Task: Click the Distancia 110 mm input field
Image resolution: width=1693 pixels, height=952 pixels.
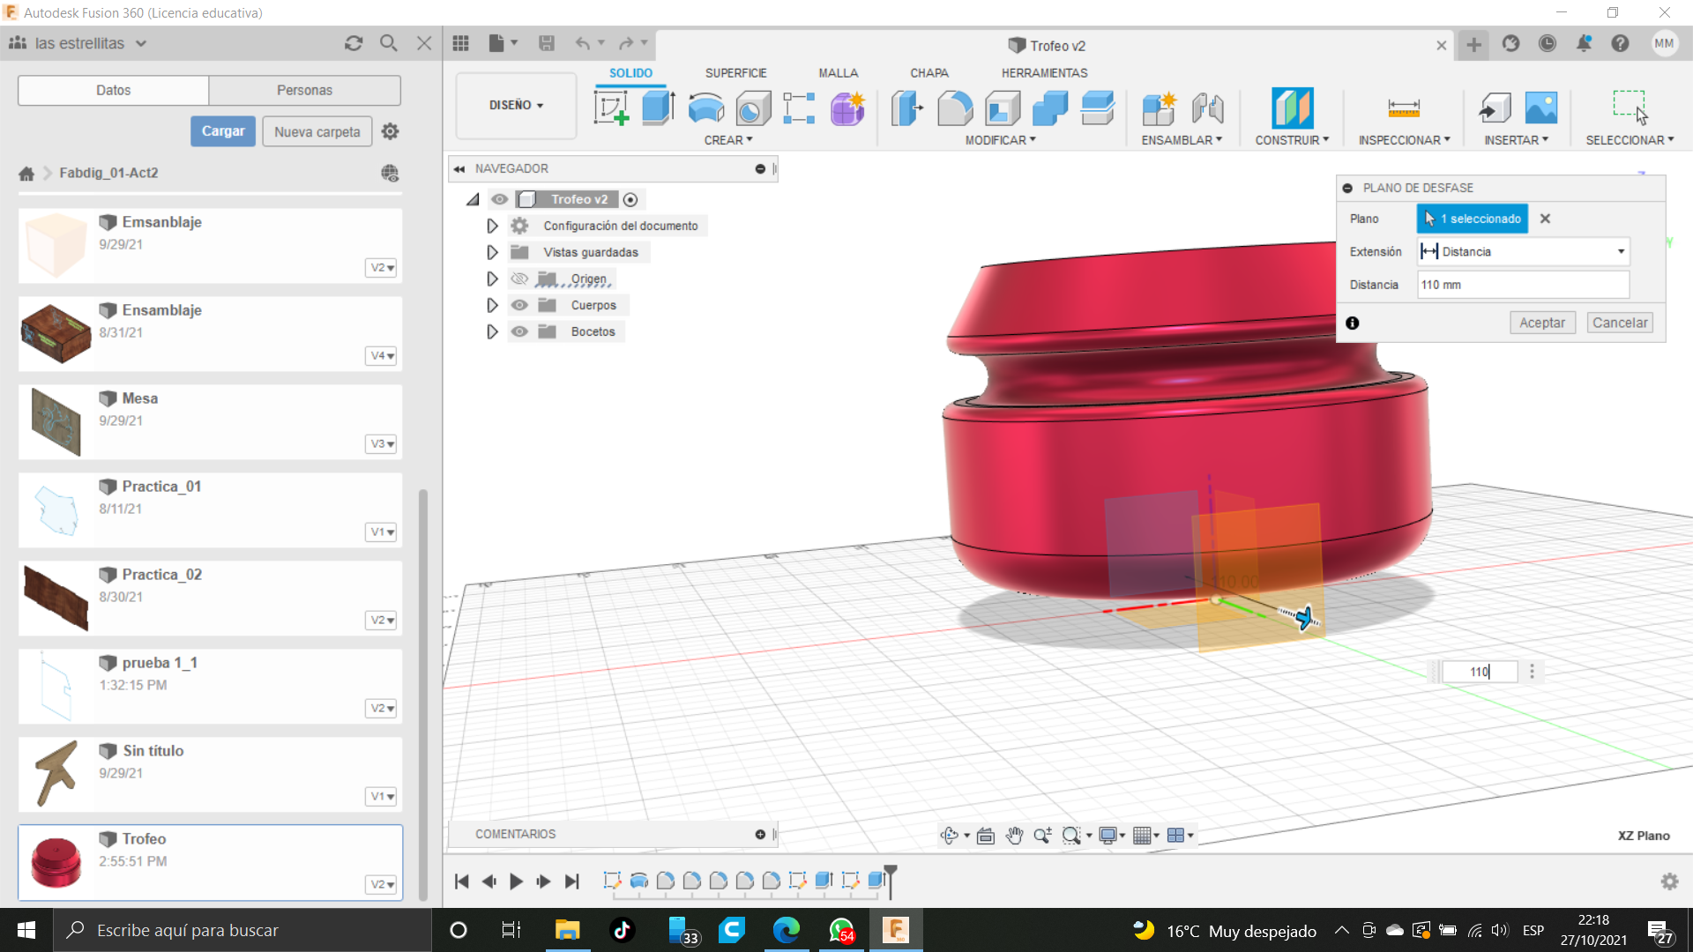Action: point(1522,285)
